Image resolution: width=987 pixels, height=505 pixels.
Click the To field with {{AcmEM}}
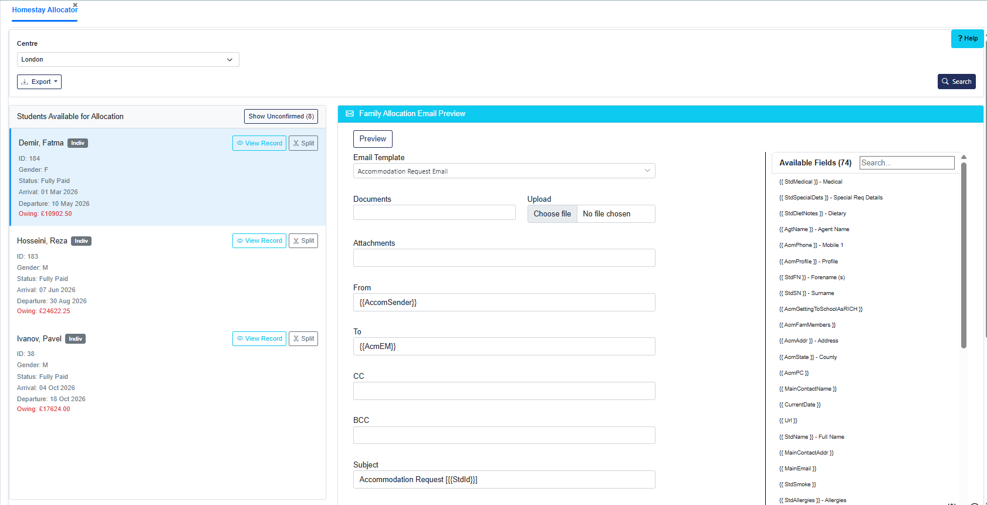504,347
